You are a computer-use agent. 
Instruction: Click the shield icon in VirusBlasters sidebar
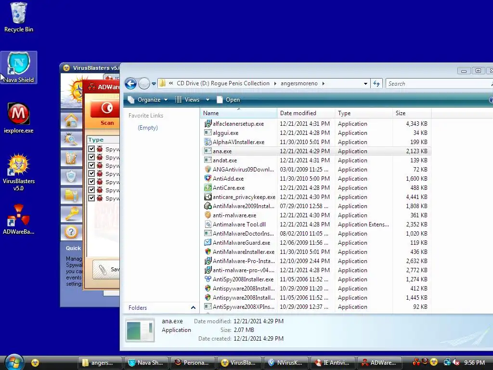[x=71, y=176]
